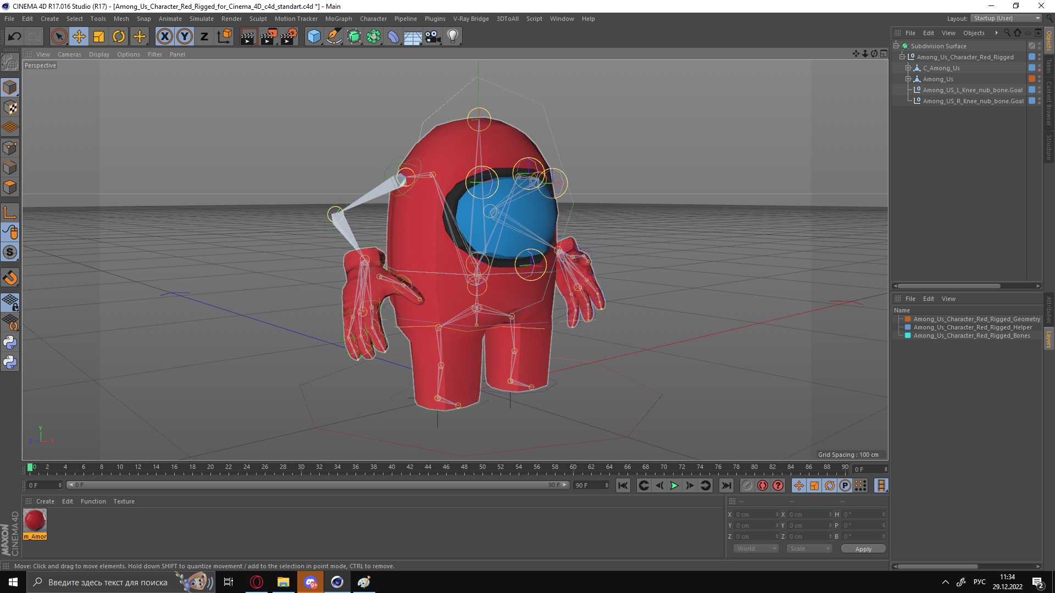Add a Subdivision Surface generator
The image size is (1055, 593).
pyautogui.click(x=354, y=37)
